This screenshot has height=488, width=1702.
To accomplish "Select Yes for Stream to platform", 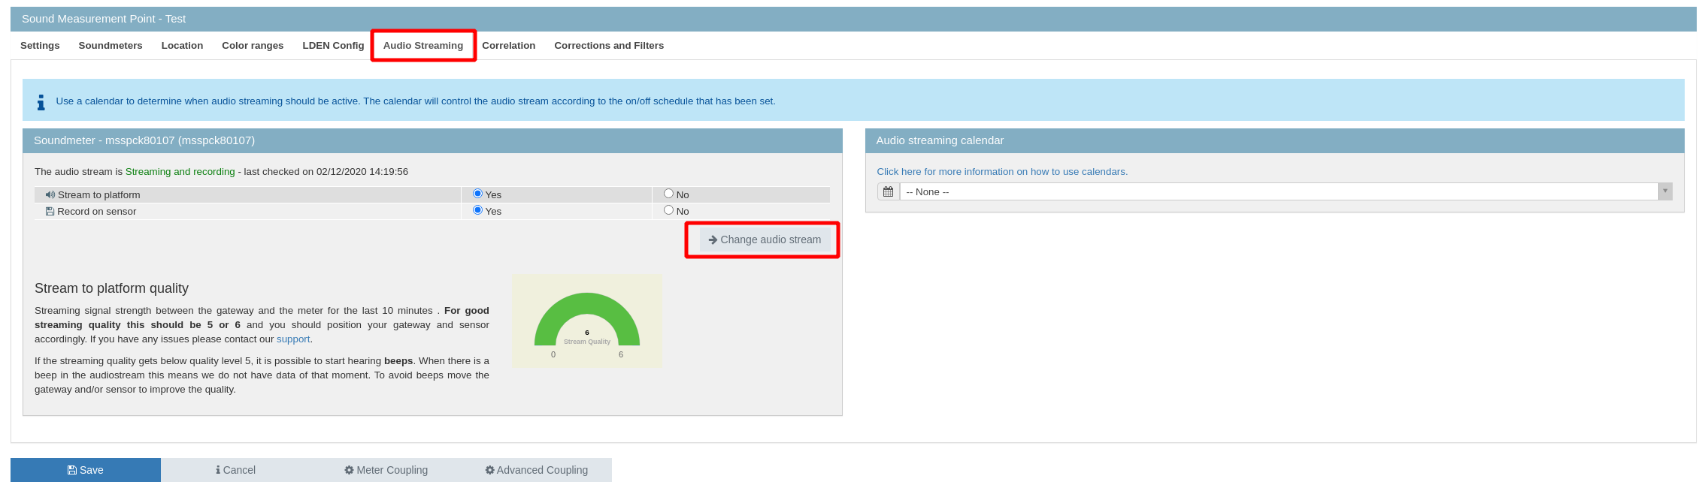I will pyautogui.click(x=477, y=194).
